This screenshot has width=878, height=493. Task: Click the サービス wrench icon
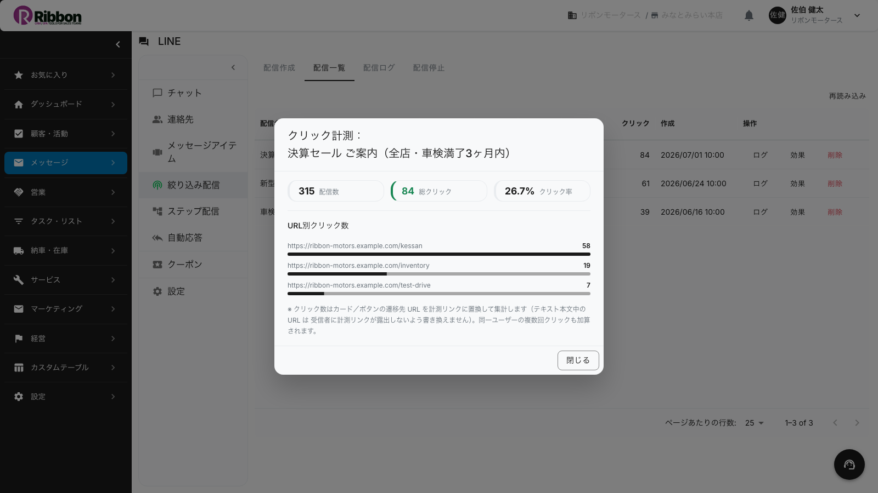point(19,280)
